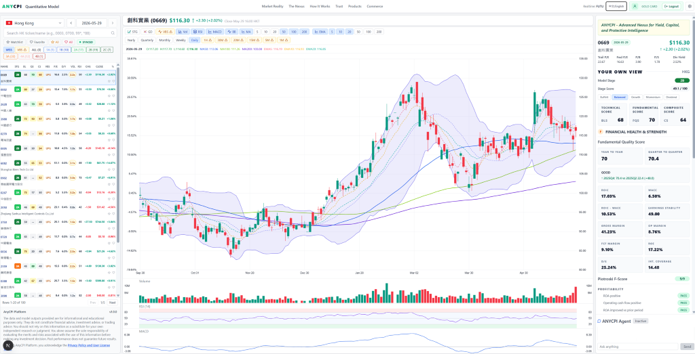Click the red heart All filter
This screenshot has height=354, width=695.
coord(69,42)
